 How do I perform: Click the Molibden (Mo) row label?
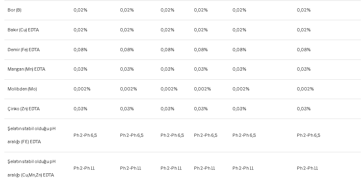click(x=22, y=89)
